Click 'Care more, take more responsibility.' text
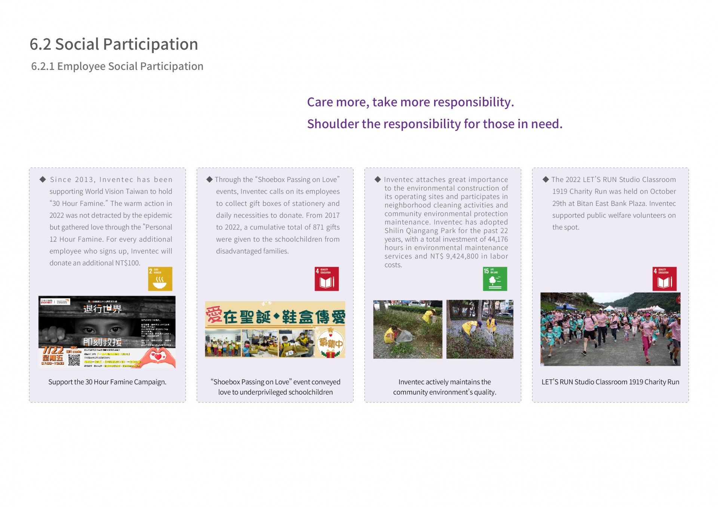This screenshot has height=507, width=718. pos(411,102)
